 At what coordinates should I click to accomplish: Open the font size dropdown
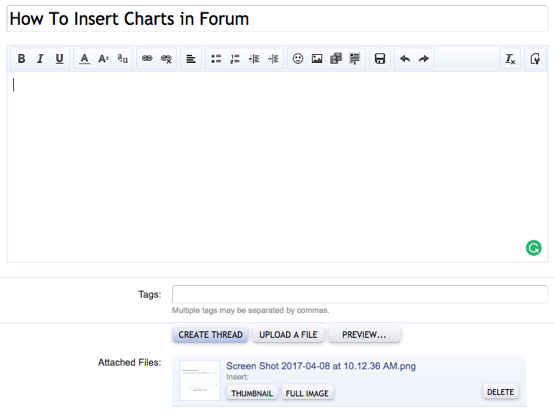[x=103, y=59]
